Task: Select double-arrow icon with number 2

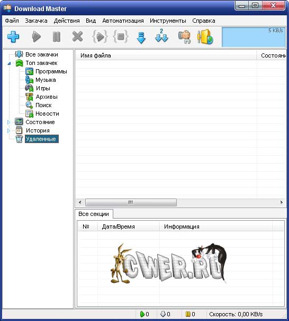Action: point(161,35)
